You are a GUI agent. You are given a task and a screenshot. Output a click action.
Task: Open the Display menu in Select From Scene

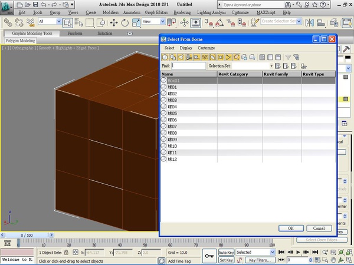click(186, 48)
